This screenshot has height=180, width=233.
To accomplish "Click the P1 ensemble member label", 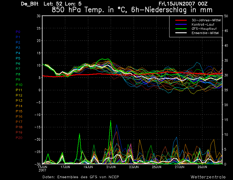I will 18,37.
